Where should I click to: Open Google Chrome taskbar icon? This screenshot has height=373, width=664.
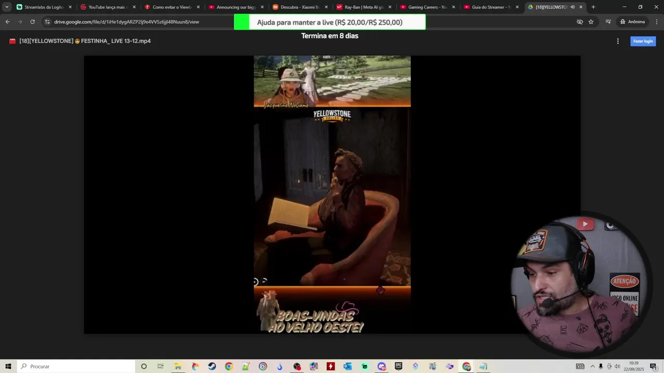[x=229, y=366]
